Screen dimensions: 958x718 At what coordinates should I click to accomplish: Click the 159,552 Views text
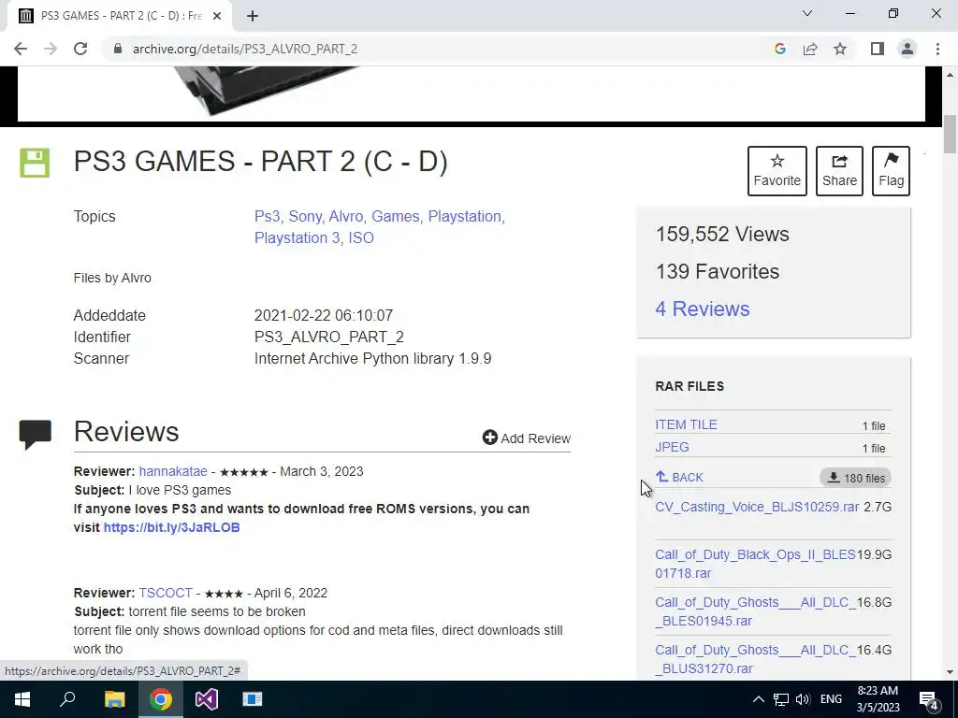tap(722, 234)
